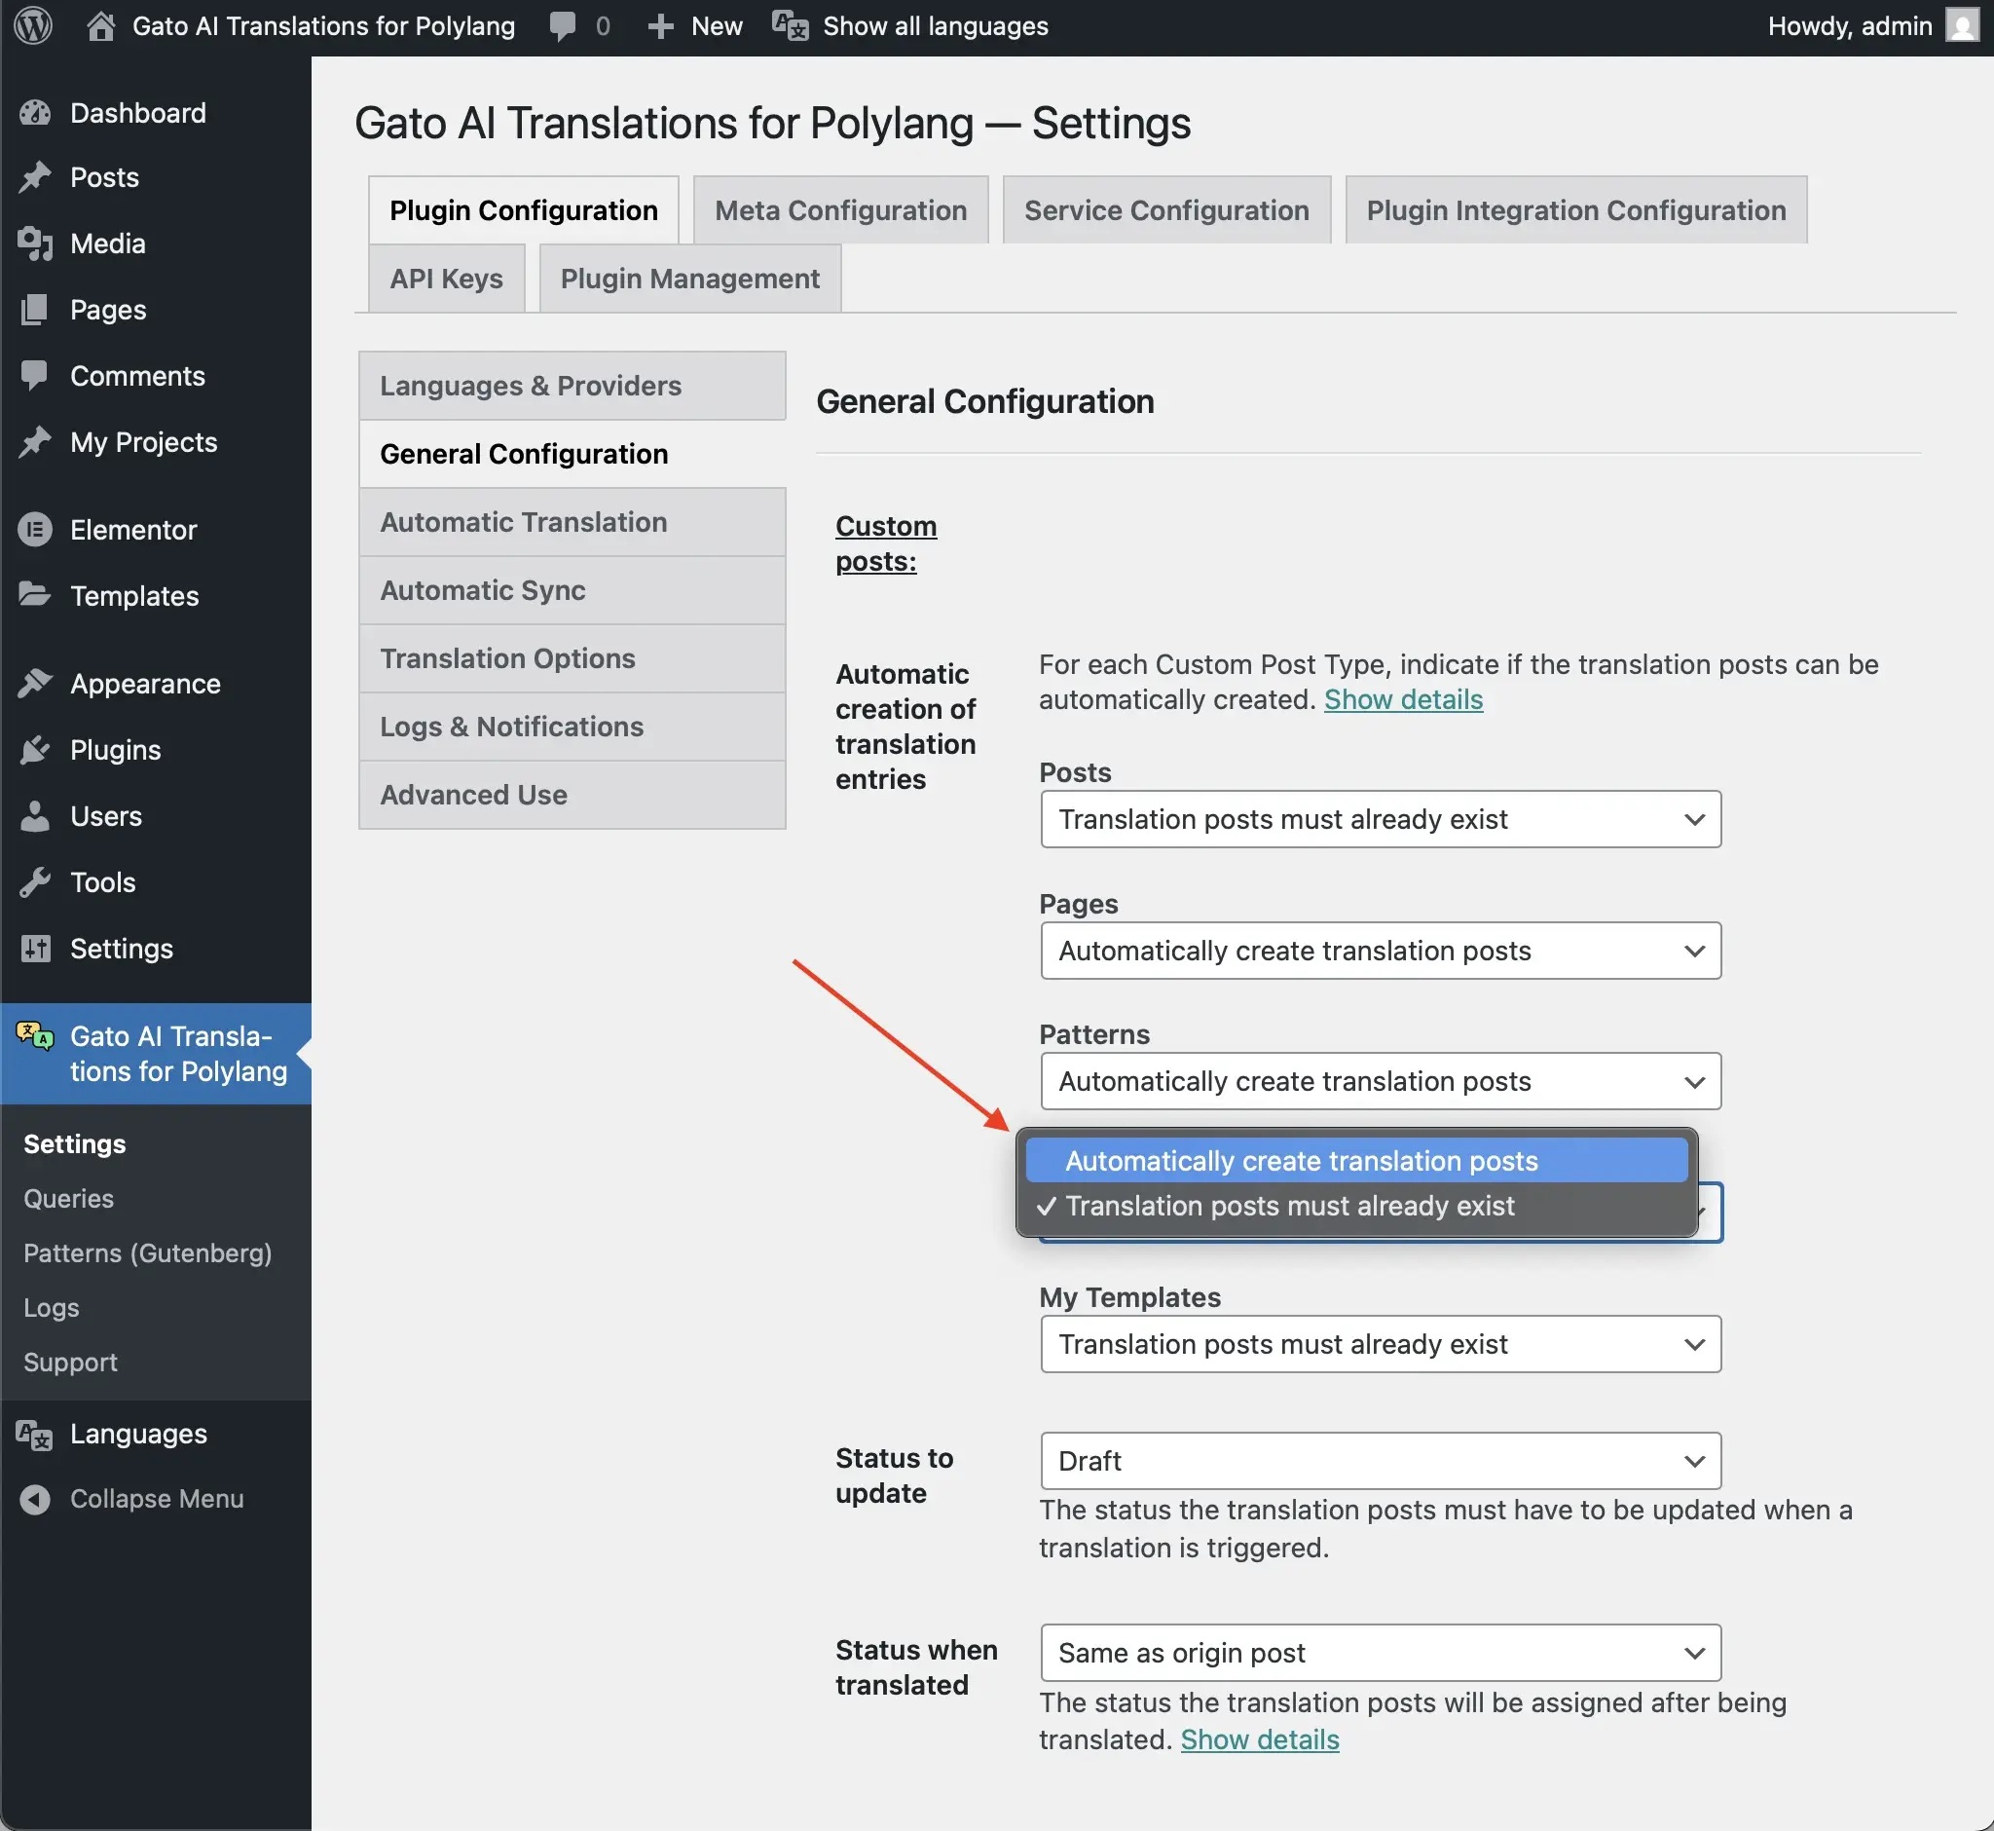
Task: Click the Appearance paintbrush icon
Action: tap(35, 683)
